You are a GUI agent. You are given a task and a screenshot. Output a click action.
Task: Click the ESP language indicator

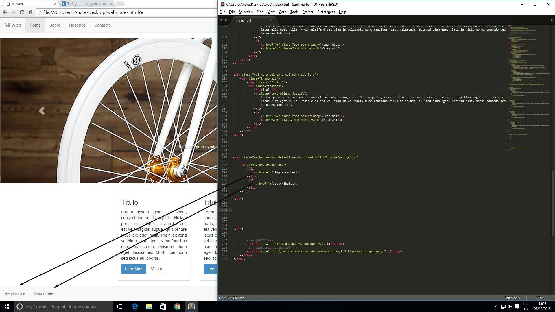coord(526,307)
